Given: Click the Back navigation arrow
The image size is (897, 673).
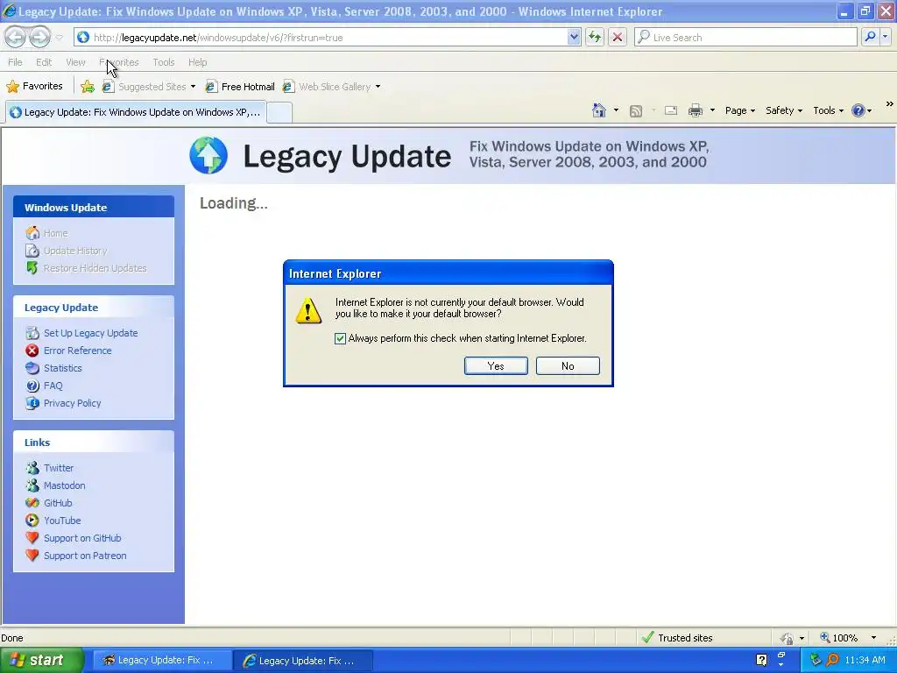Looking at the screenshot, I should tap(16, 37).
